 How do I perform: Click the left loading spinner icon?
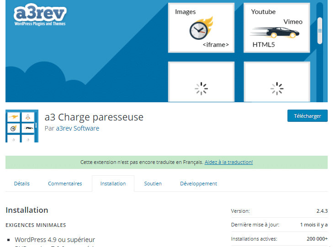coord(201,89)
